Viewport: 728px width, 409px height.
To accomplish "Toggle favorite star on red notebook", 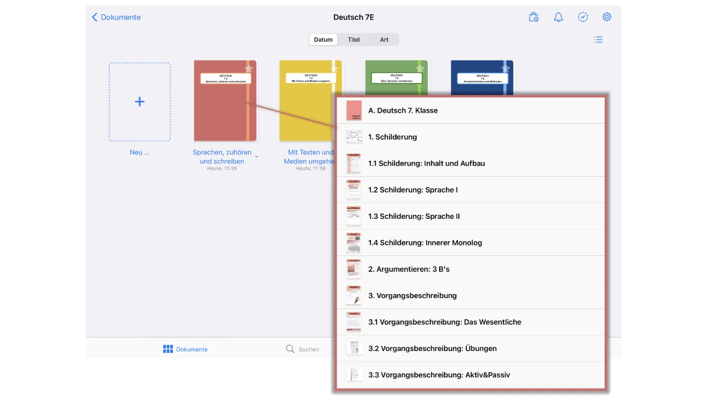I will pos(249,69).
